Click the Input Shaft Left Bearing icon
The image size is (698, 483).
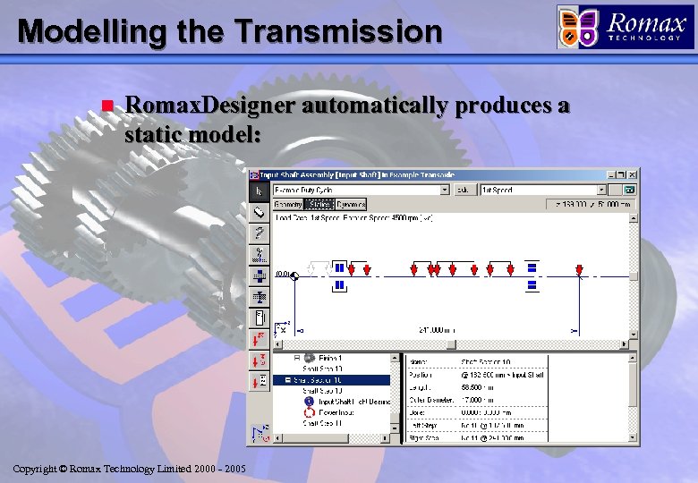(310, 402)
